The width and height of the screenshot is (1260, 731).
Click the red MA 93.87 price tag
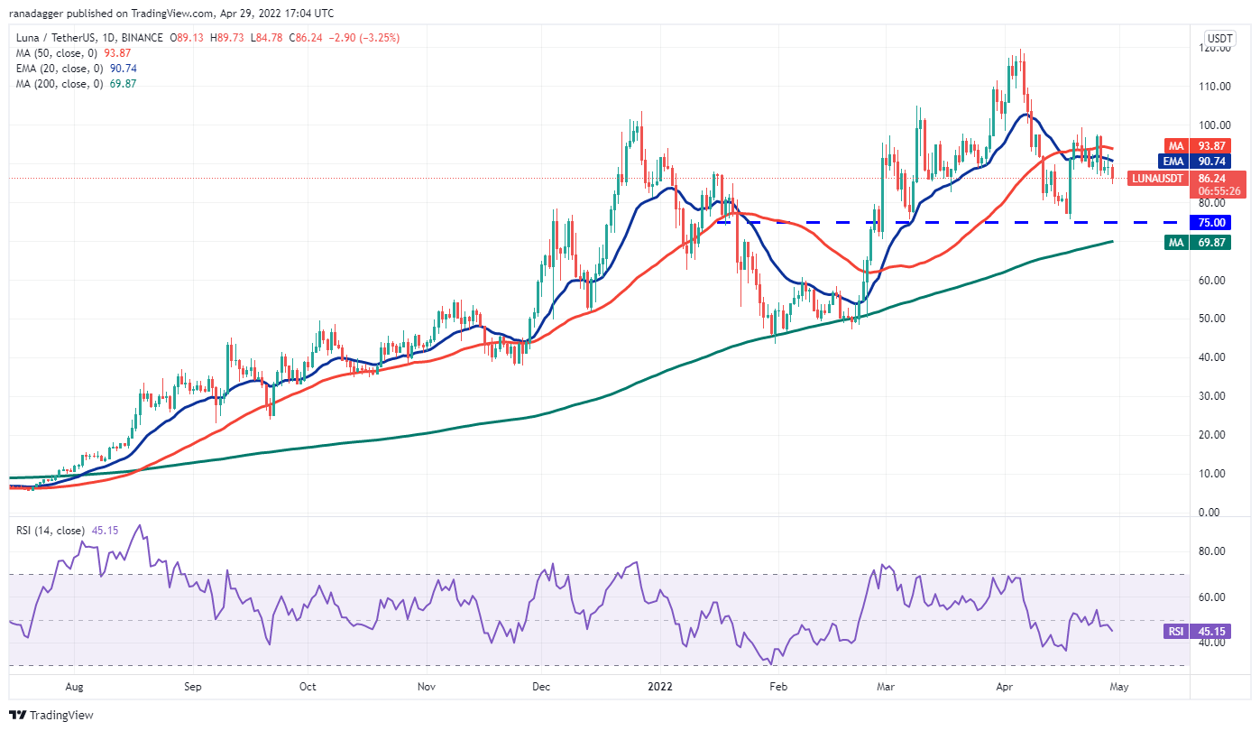point(1213,145)
